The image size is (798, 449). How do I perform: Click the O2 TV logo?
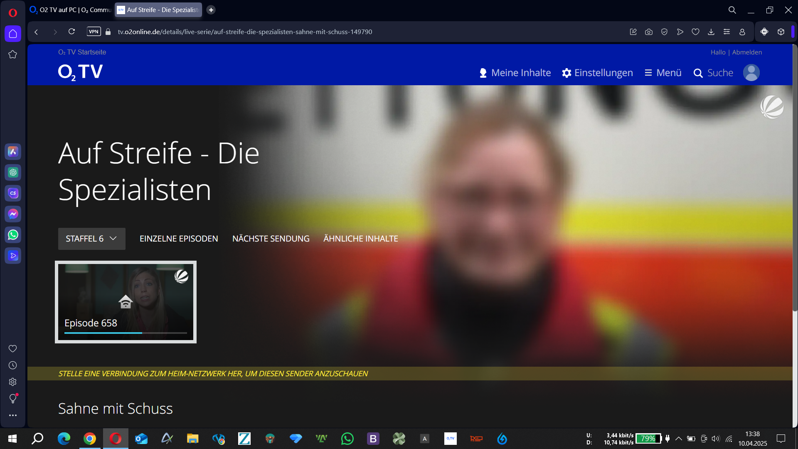pos(80,72)
